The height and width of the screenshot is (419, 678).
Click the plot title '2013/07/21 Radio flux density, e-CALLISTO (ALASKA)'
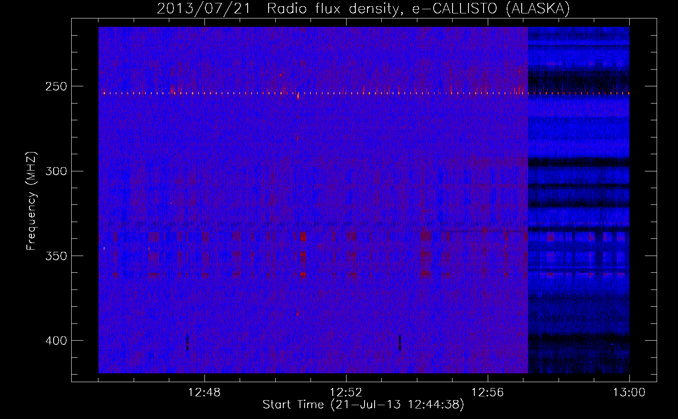tap(363, 8)
